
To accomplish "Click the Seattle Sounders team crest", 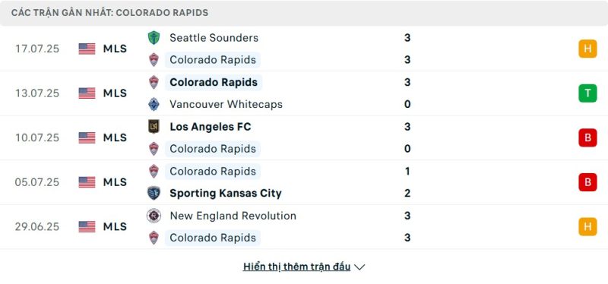I will pos(154,37).
